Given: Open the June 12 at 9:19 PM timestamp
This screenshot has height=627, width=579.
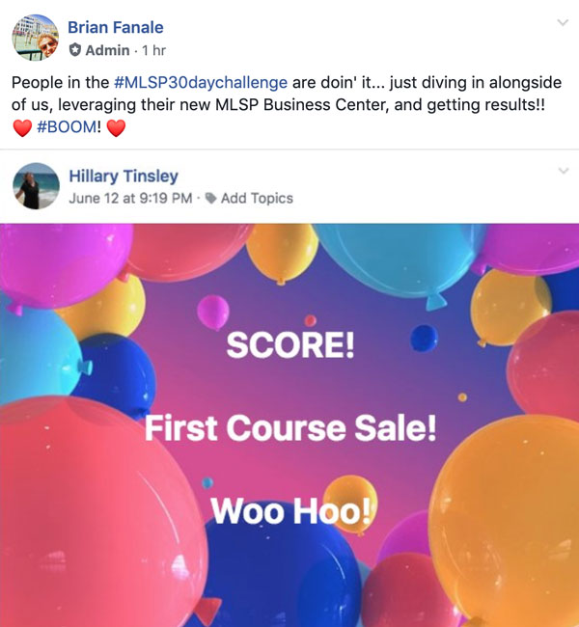Looking at the screenshot, I should pos(130,199).
